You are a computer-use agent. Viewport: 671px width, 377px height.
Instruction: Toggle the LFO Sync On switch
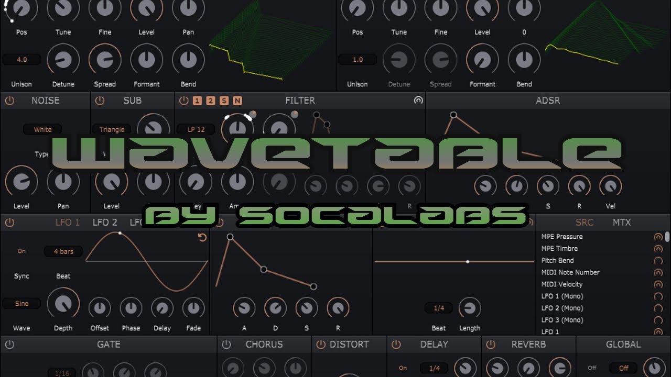point(21,251)
